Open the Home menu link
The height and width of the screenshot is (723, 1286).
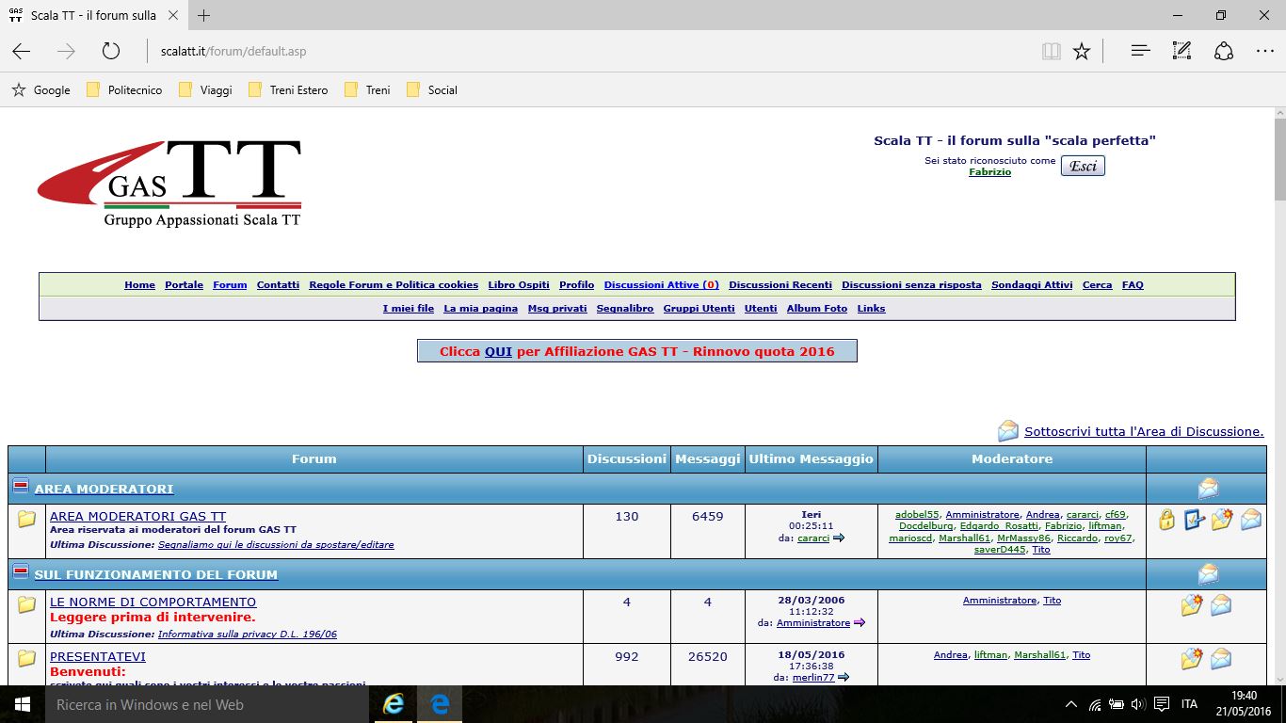(139, 285)
